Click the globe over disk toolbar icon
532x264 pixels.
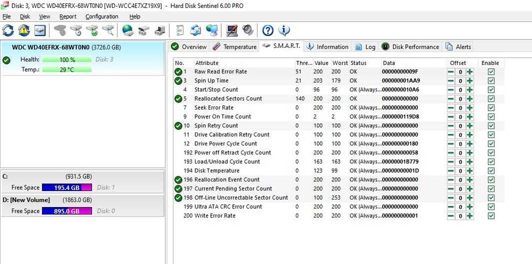tap(128, 30)
